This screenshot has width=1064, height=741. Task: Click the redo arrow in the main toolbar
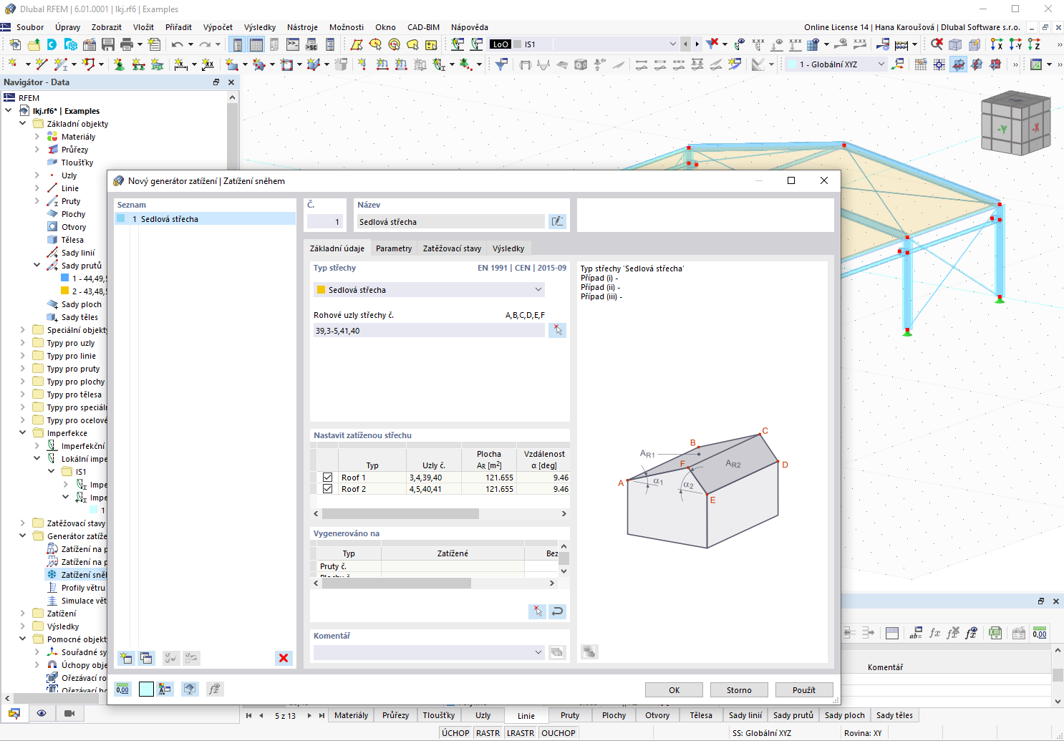pyautogui.click(x=205, y=44)
